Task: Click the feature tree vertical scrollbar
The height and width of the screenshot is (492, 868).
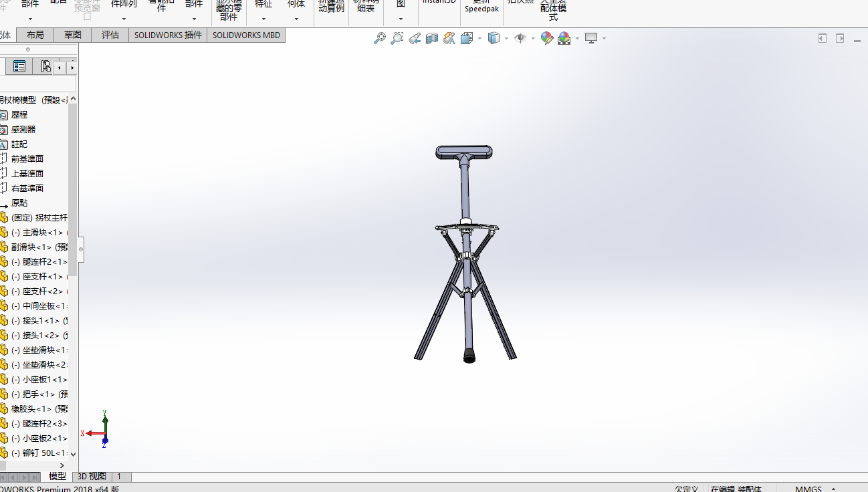Action: (x=73, y=190)
